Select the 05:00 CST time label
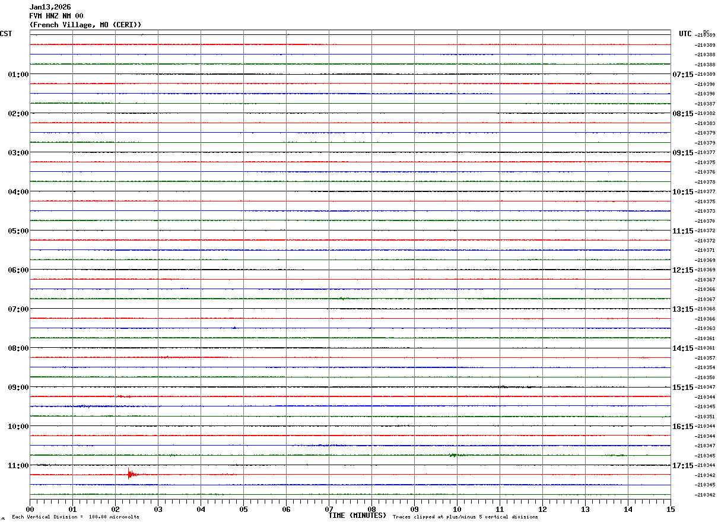 (x=18, y=231)
